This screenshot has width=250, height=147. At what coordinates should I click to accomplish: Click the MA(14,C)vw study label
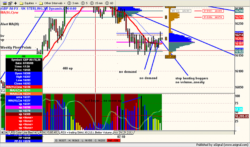click(9, 12)
